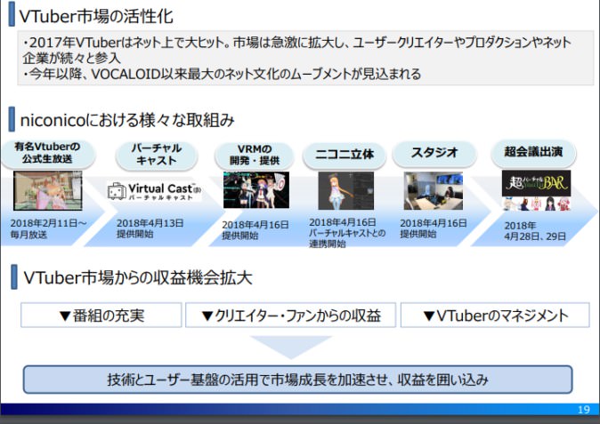
Task: Open the VRM characters thumbnail image
Action: tap(256, 190)
